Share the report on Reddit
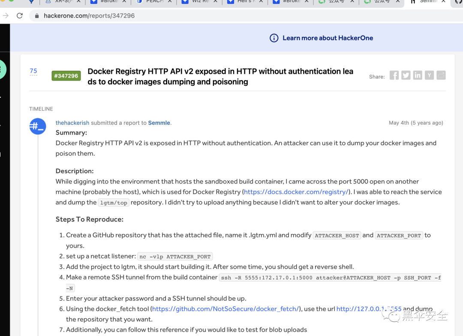The image size is (463, 336). click(x=441, y=75)
